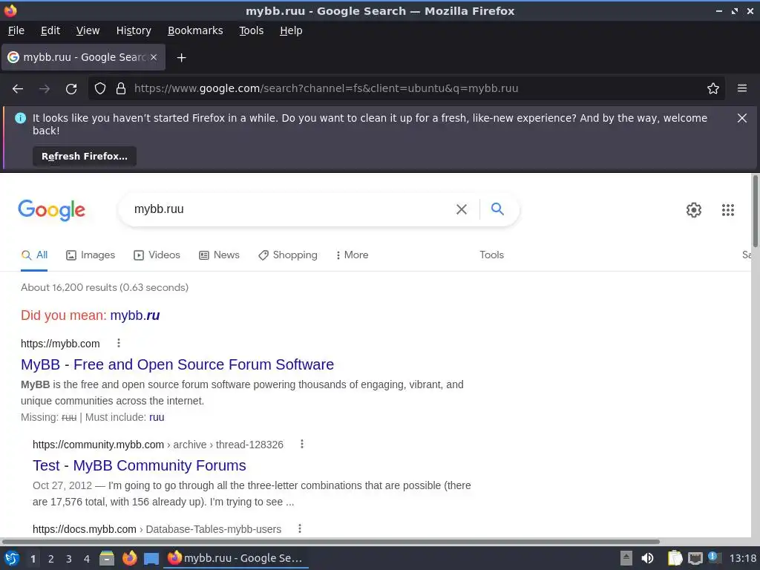Focus the mybb.ruu taskbar window button
Viewport: 760px width, 570px height.
[x=236, y=558]
